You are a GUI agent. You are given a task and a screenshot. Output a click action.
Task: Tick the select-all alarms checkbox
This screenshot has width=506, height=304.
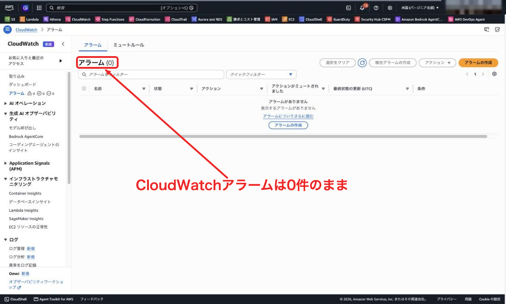click(84, 88)
